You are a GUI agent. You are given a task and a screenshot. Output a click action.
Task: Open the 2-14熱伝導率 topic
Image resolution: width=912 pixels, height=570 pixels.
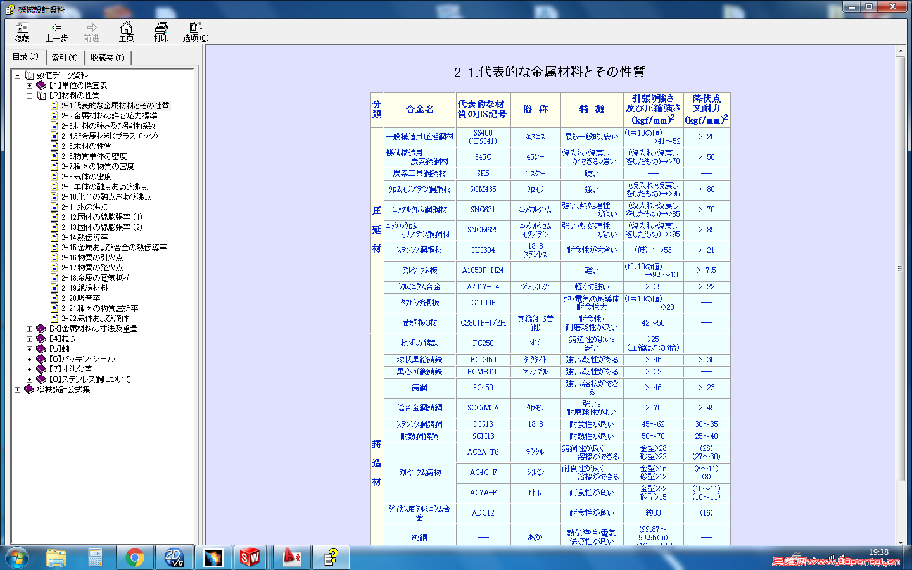point(85,237)
